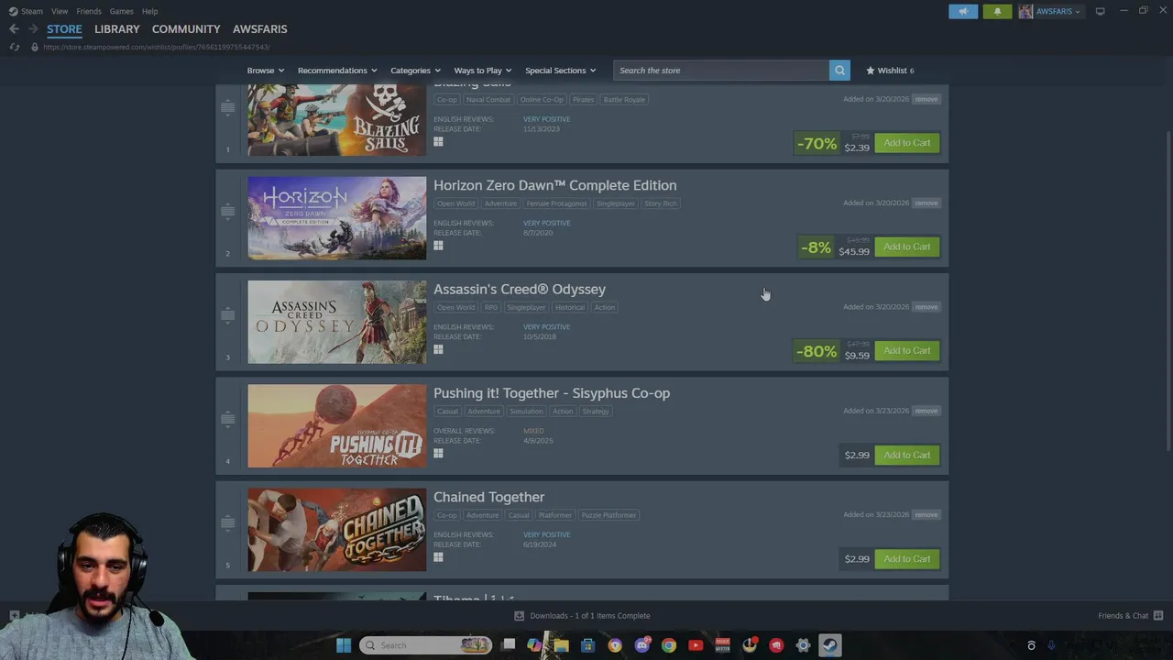Click the Steam logo in the menu bar
The image size is (1173, 660).
(x=13, y=11)
